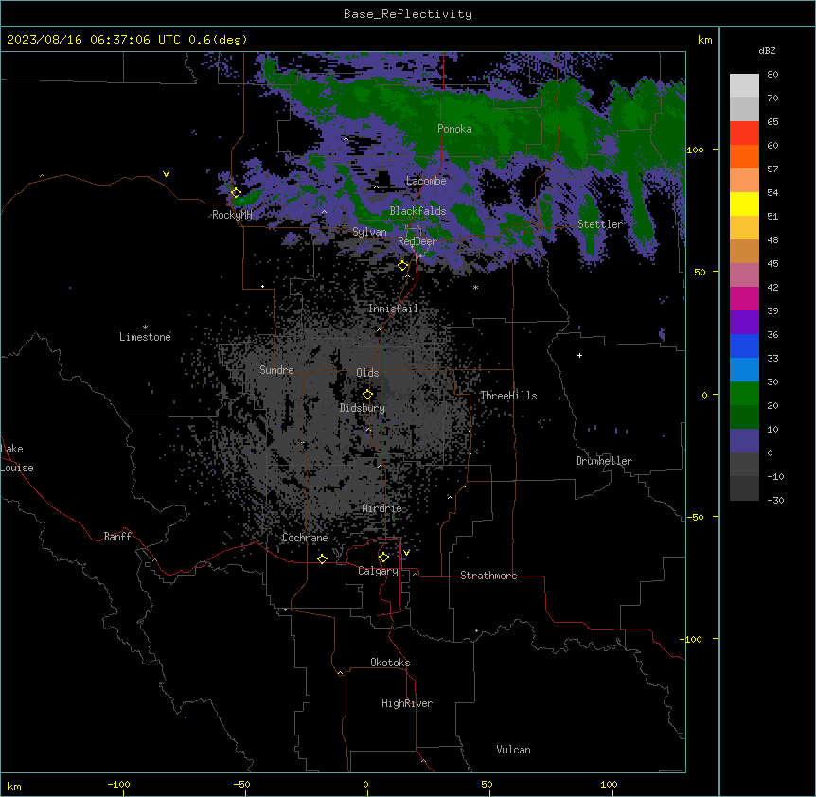Pick the magenta 42 dBZ legend swatch
Image resolution: width=816 pixels, height=797 pixels.
coord(744,298)
